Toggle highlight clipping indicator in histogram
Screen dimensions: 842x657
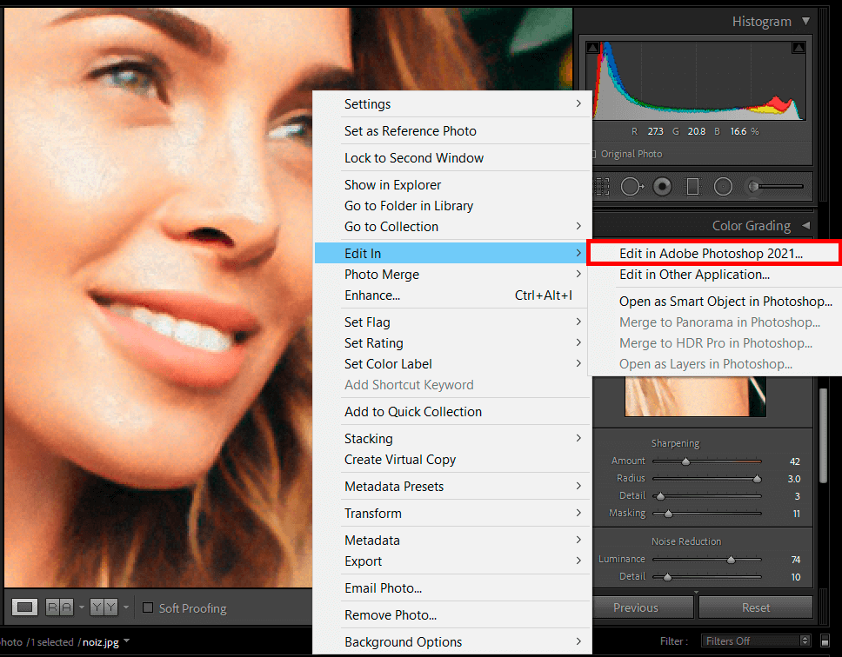[799, 48]
